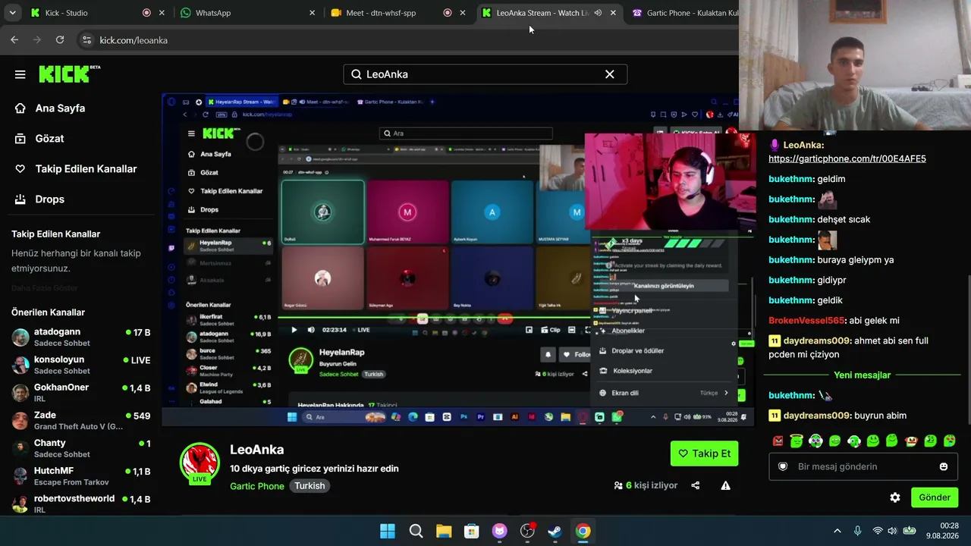Open konsoloyun recommended channel
This screenshot has width=971, height=546.
(80, 365)
